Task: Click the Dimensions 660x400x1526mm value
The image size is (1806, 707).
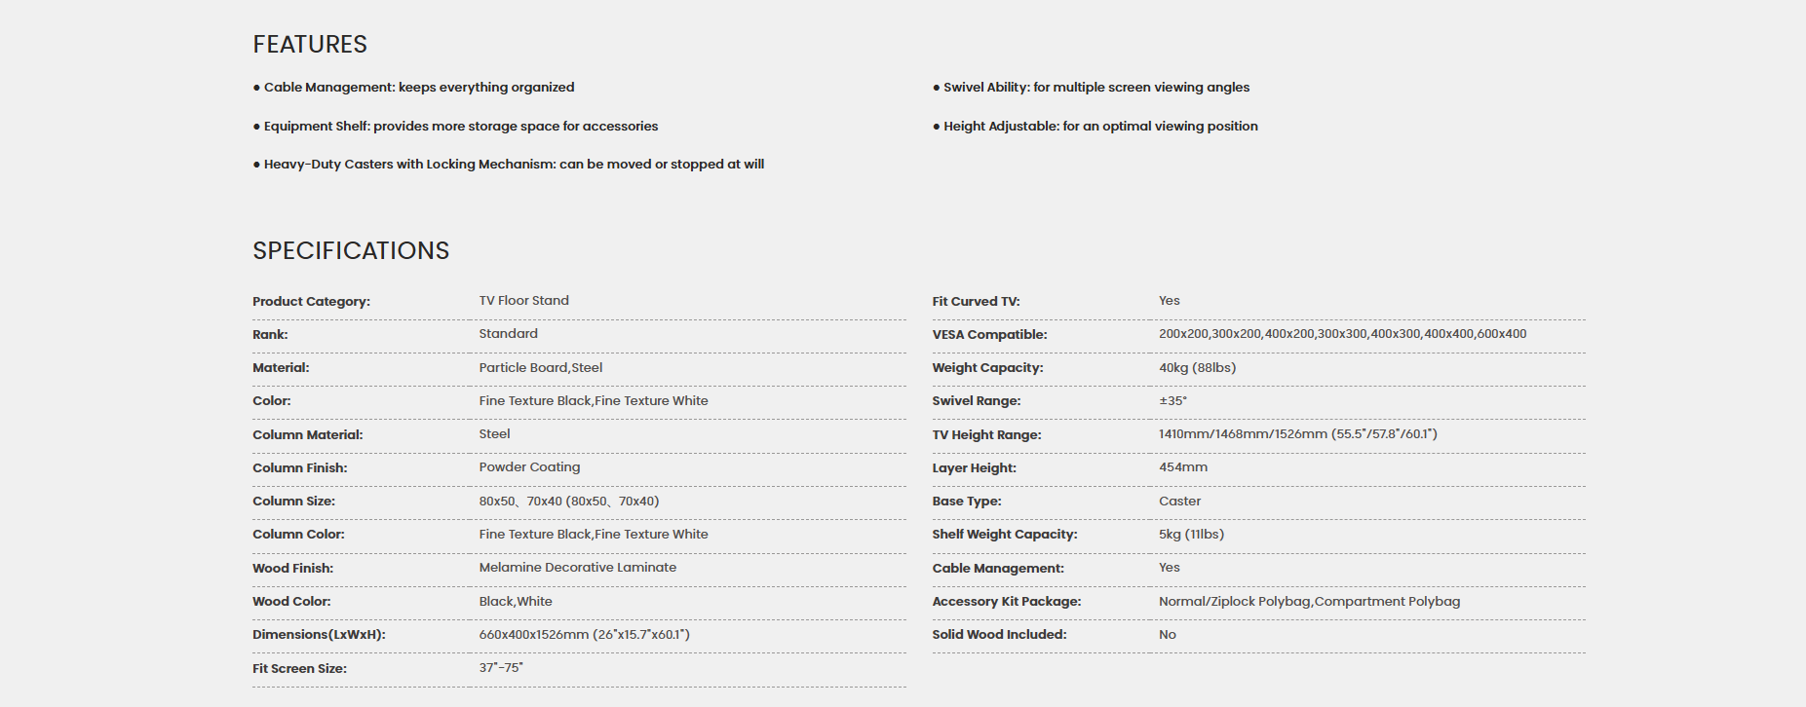Action: coord(584,635)
